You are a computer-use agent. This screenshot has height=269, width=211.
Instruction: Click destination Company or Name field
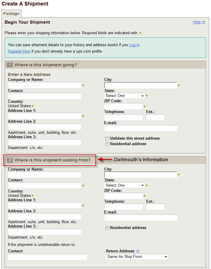coord(44,85)
